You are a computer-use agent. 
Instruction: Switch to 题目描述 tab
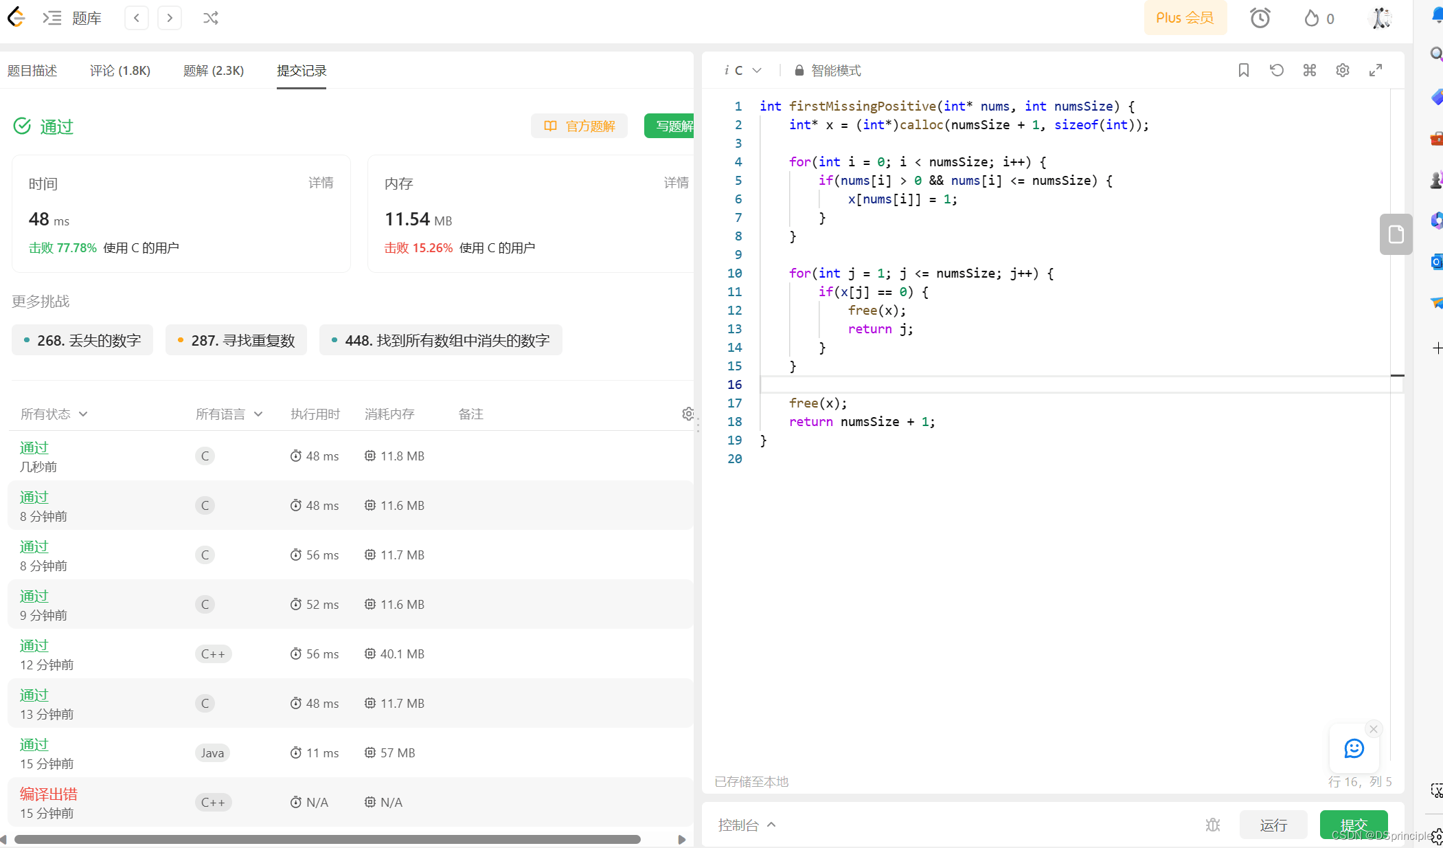pos(32,71)
